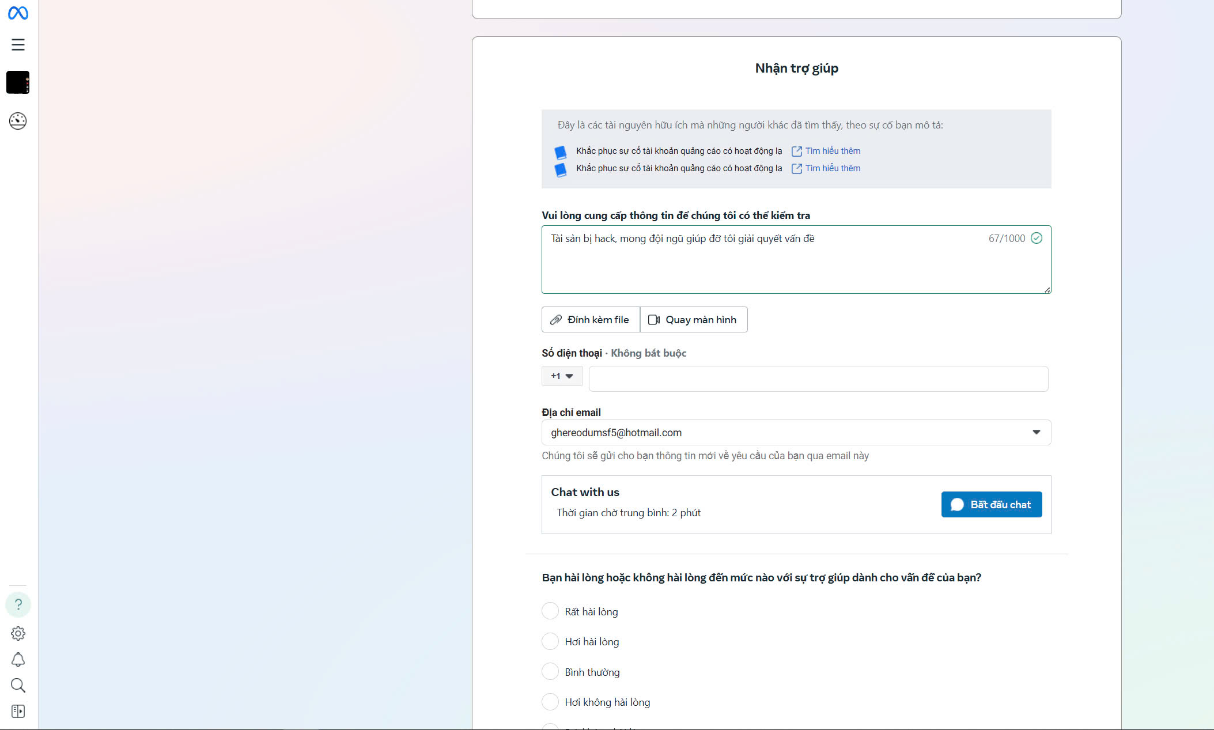Choose the 'Bình thường' radio option
The height and width of the screenshot is (730, 1214).
550,671
